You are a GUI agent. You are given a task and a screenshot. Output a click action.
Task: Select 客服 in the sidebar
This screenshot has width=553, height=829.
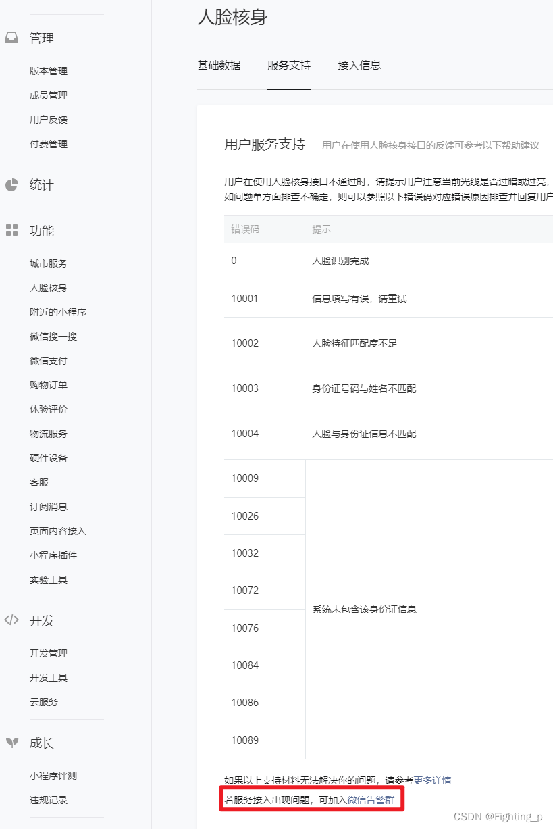39,482
